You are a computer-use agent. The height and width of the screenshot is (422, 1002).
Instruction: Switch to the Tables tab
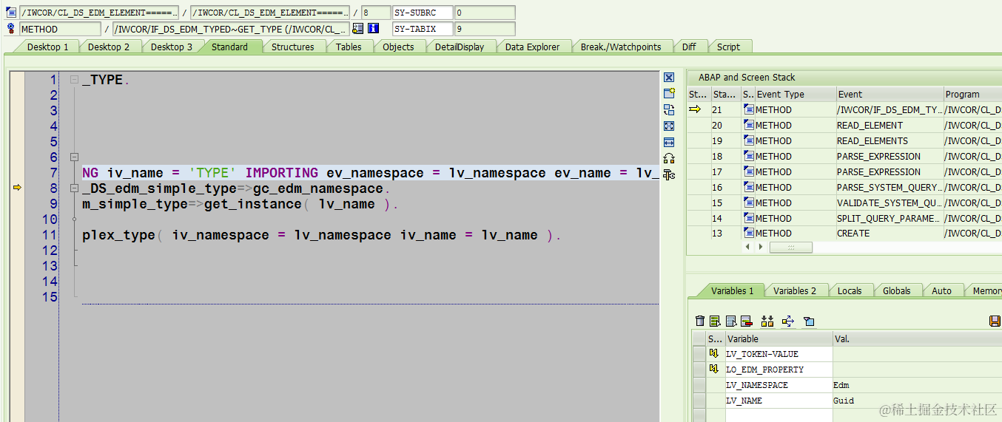click(349, 47)
